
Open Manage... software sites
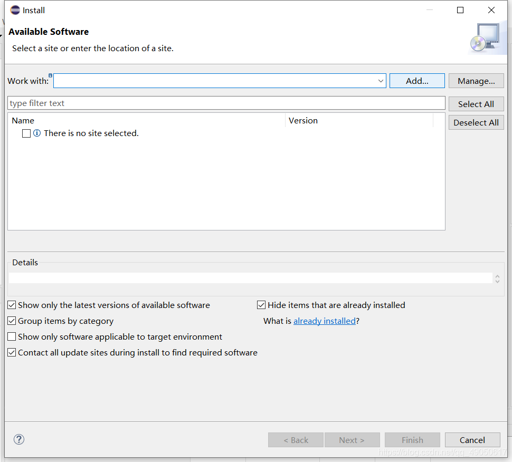point(476,81)
